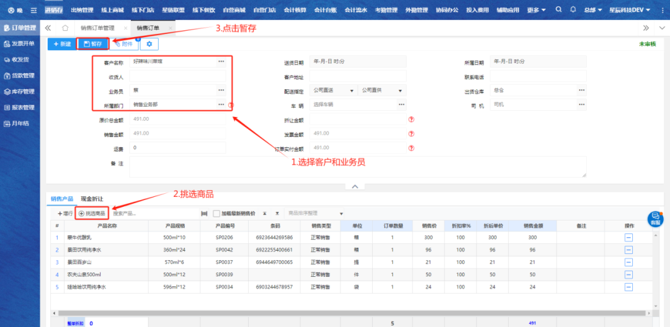
Task: Click the search magnifier in top bar
Action: (559, 11)
